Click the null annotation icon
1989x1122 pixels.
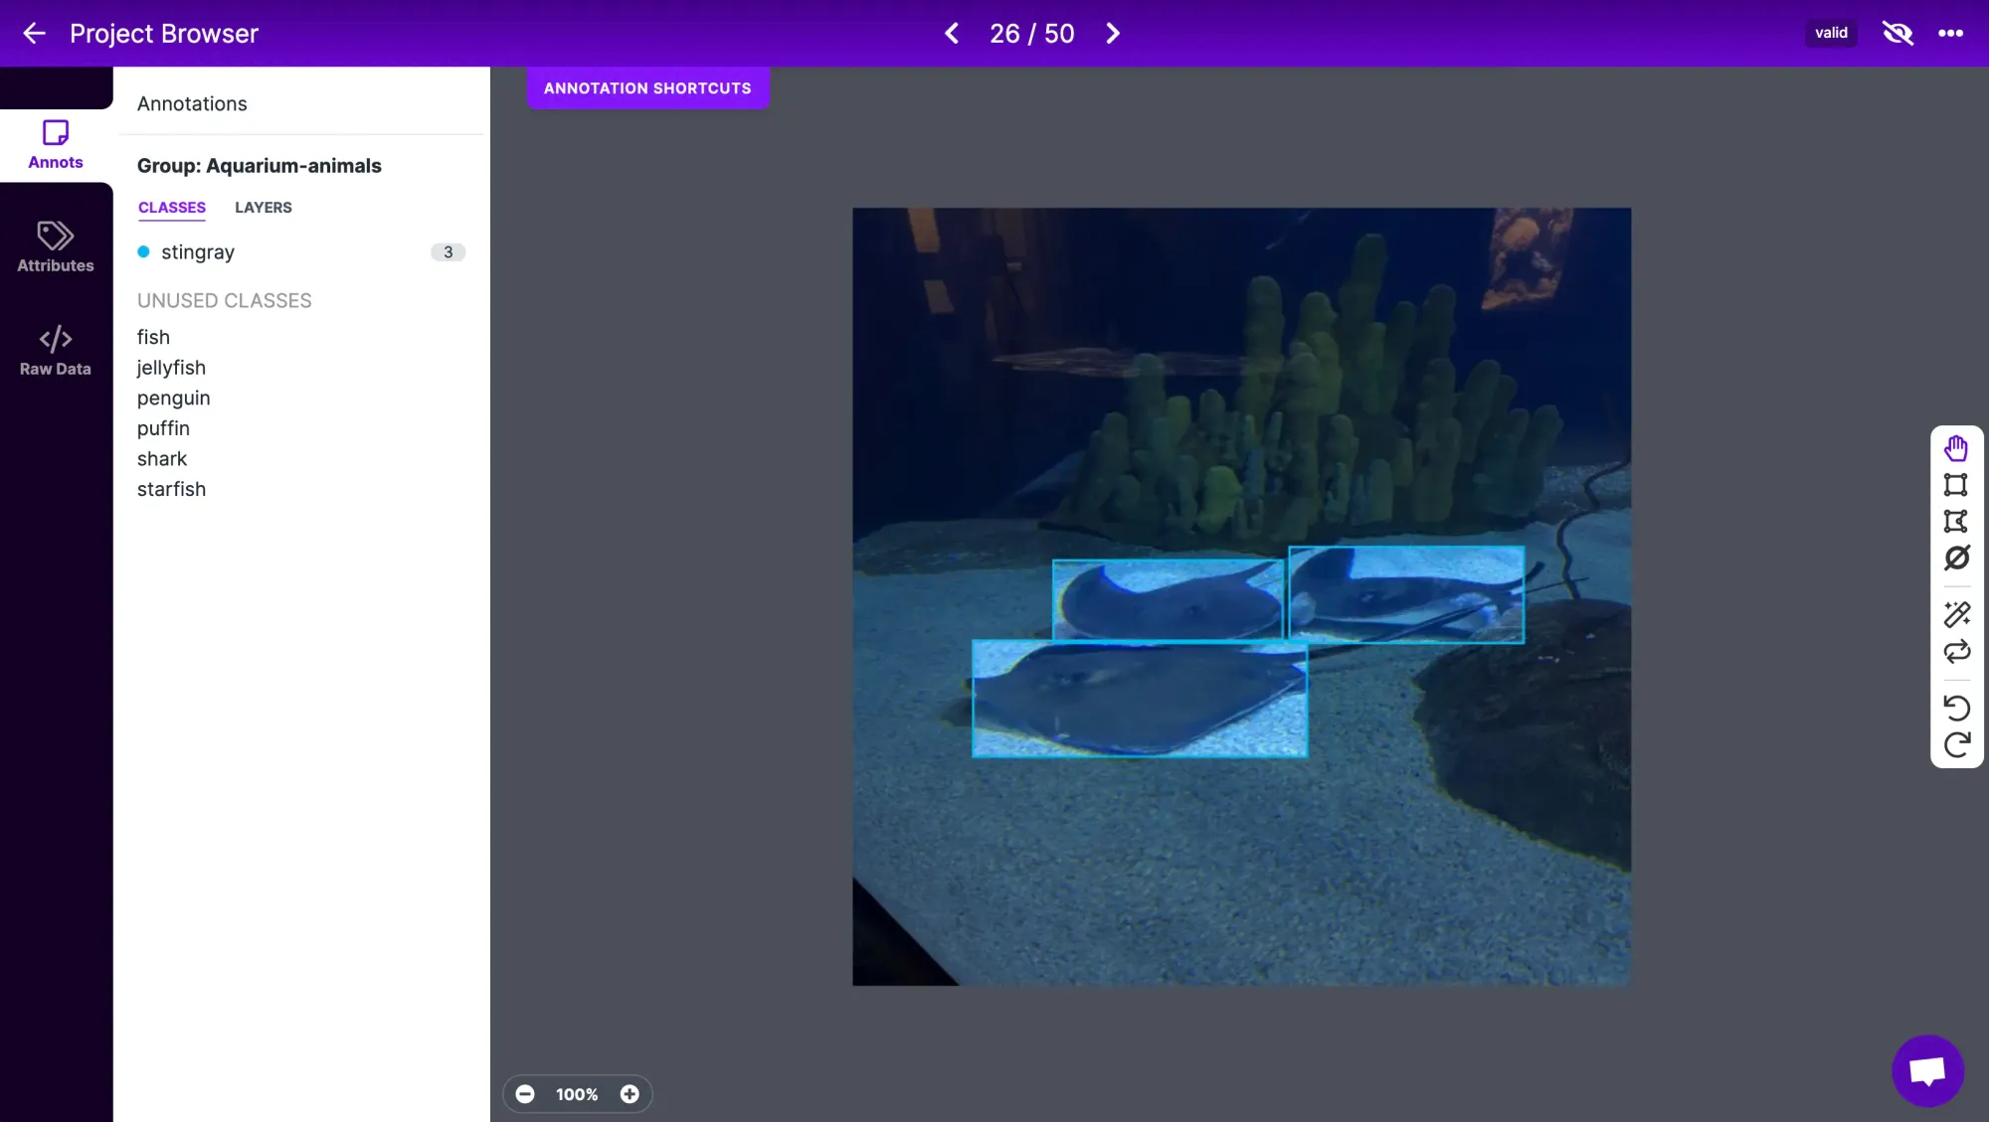(x=1956, y=559)
